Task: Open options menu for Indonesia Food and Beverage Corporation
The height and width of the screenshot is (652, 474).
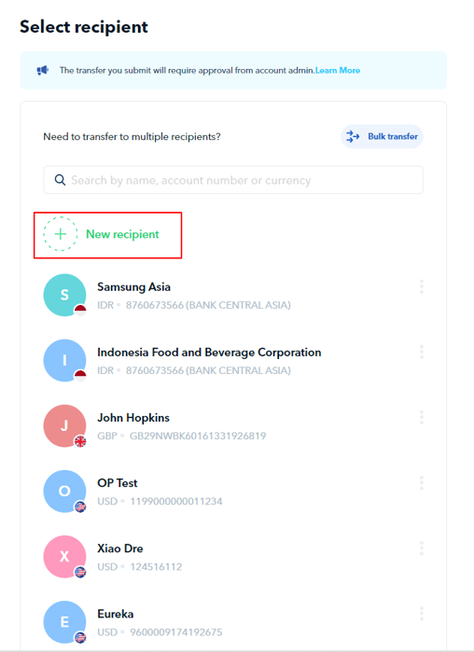Action: pos(422,353)
